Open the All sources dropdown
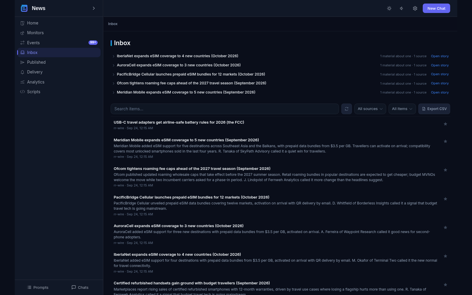 point(370,109)
